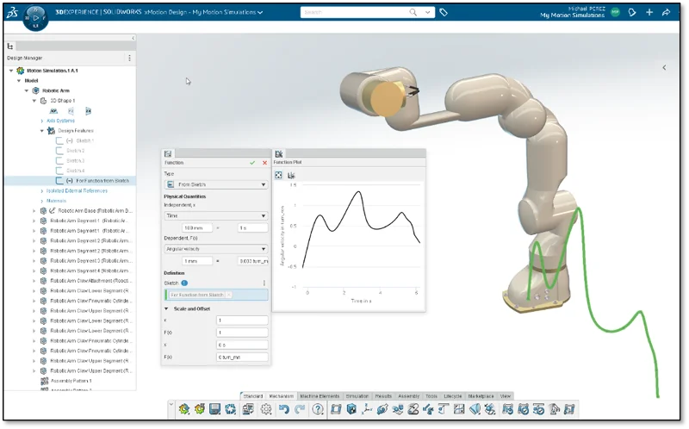Collapse the Scale and Offset section
The image size is (689, 429).
pyautogui.click(x=166, y=308)
